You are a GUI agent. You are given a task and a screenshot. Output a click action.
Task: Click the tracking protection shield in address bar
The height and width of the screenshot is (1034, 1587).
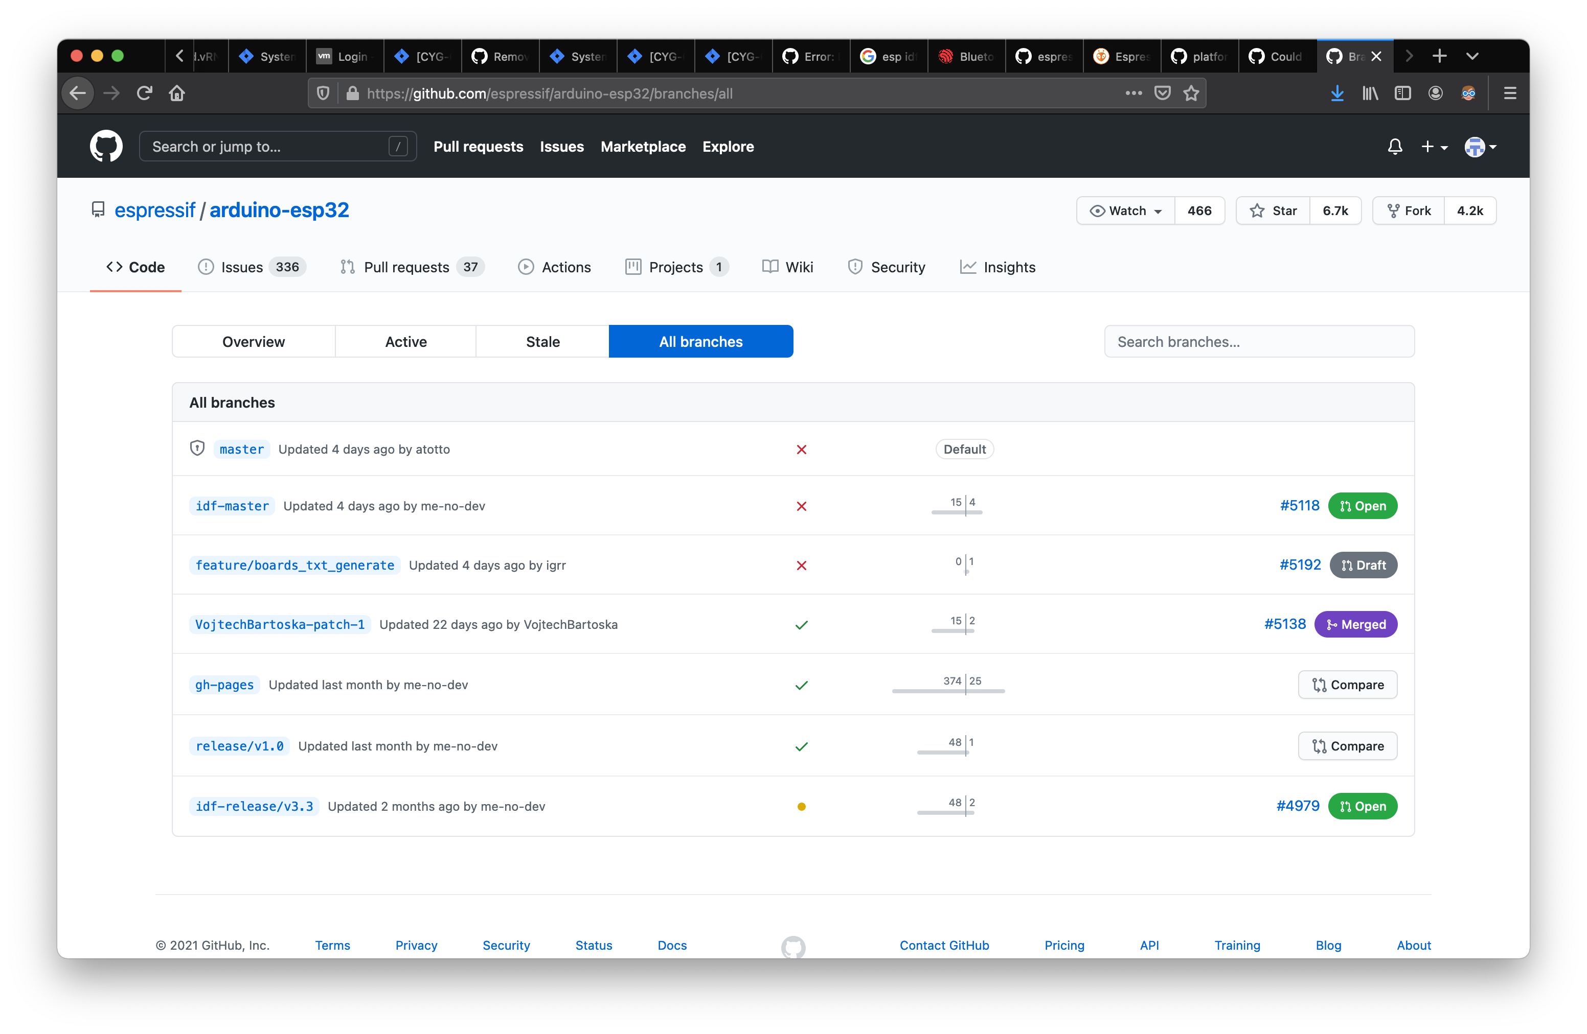(x=323, y=93)
